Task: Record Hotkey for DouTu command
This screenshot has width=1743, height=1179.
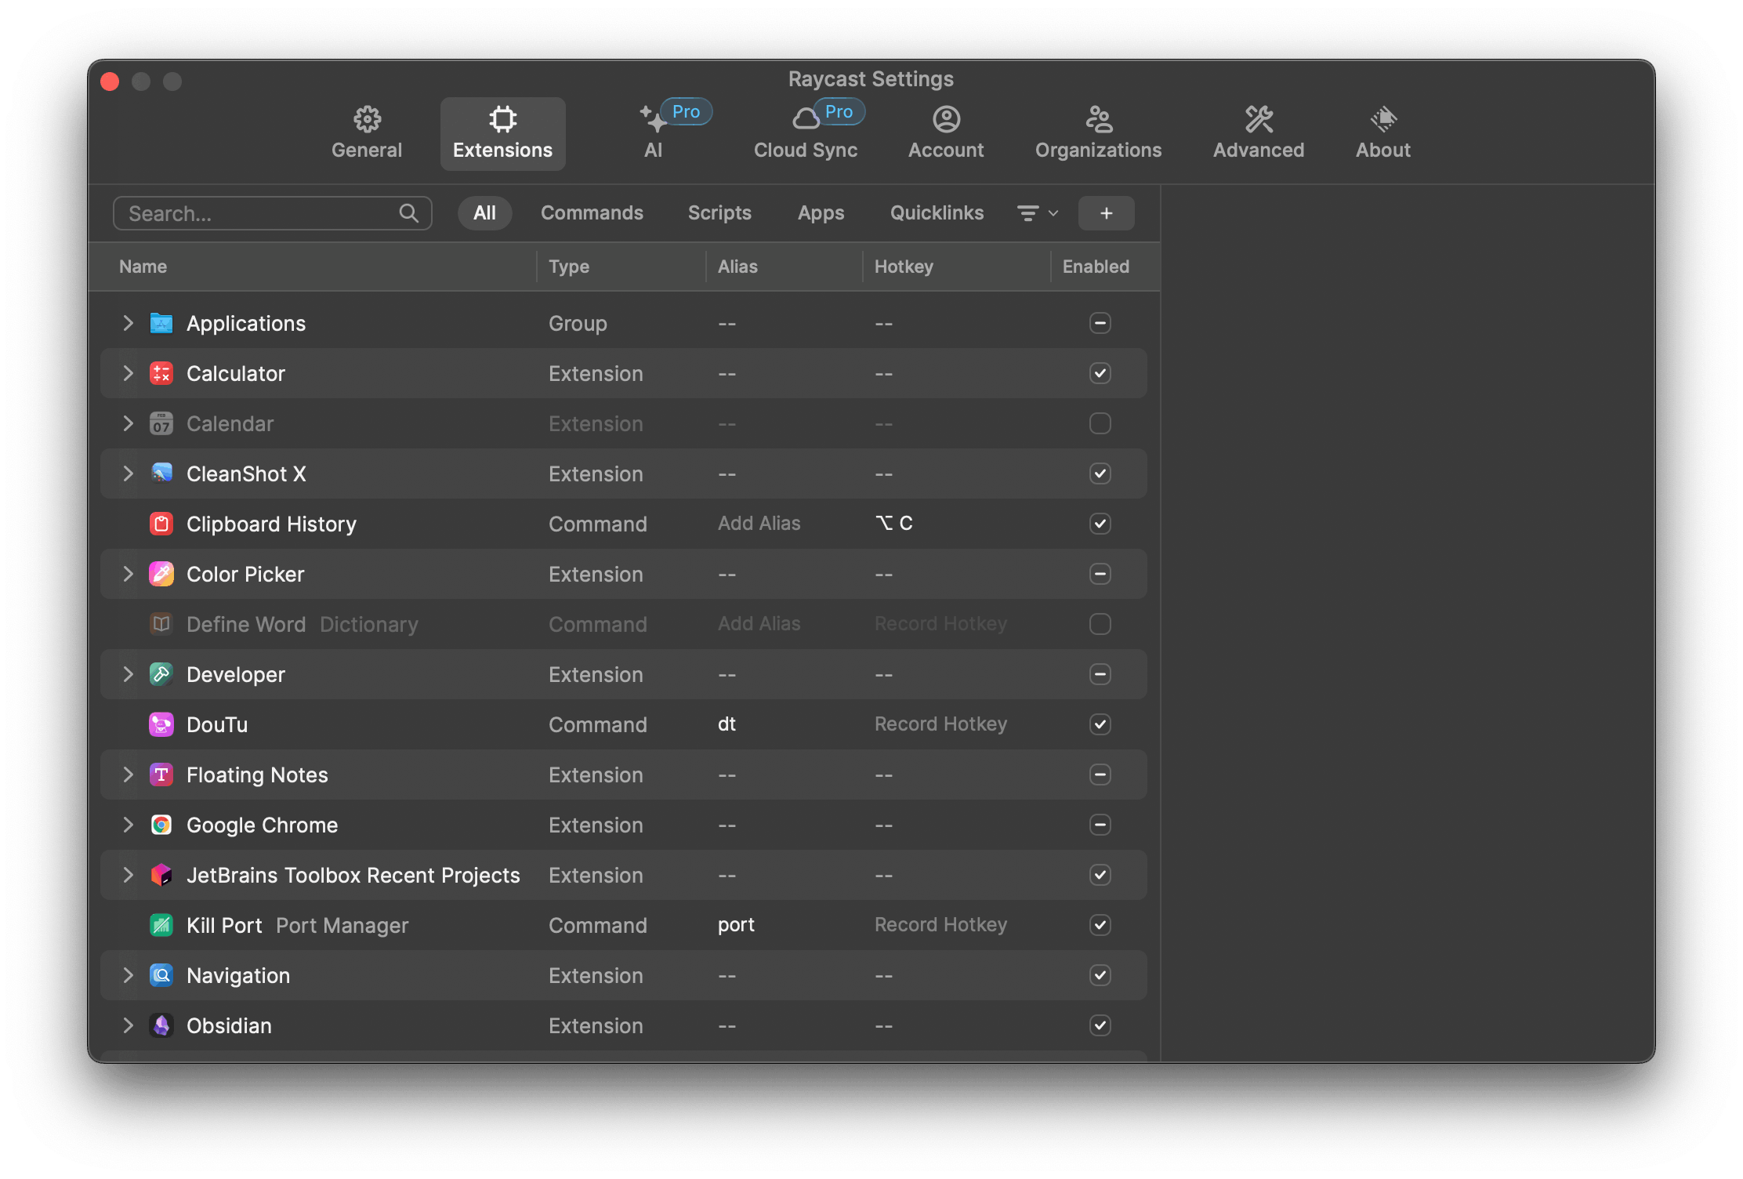Action: [940, 724]
